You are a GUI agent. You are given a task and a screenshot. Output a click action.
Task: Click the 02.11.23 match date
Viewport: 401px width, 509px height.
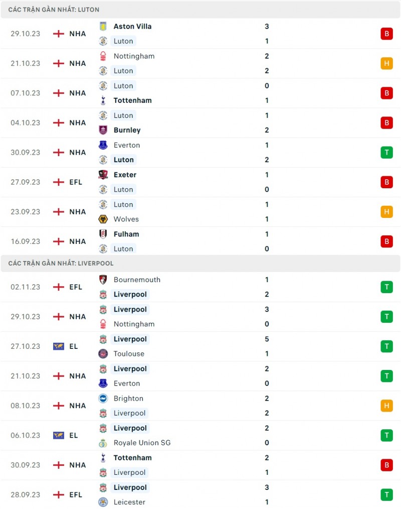25,287
